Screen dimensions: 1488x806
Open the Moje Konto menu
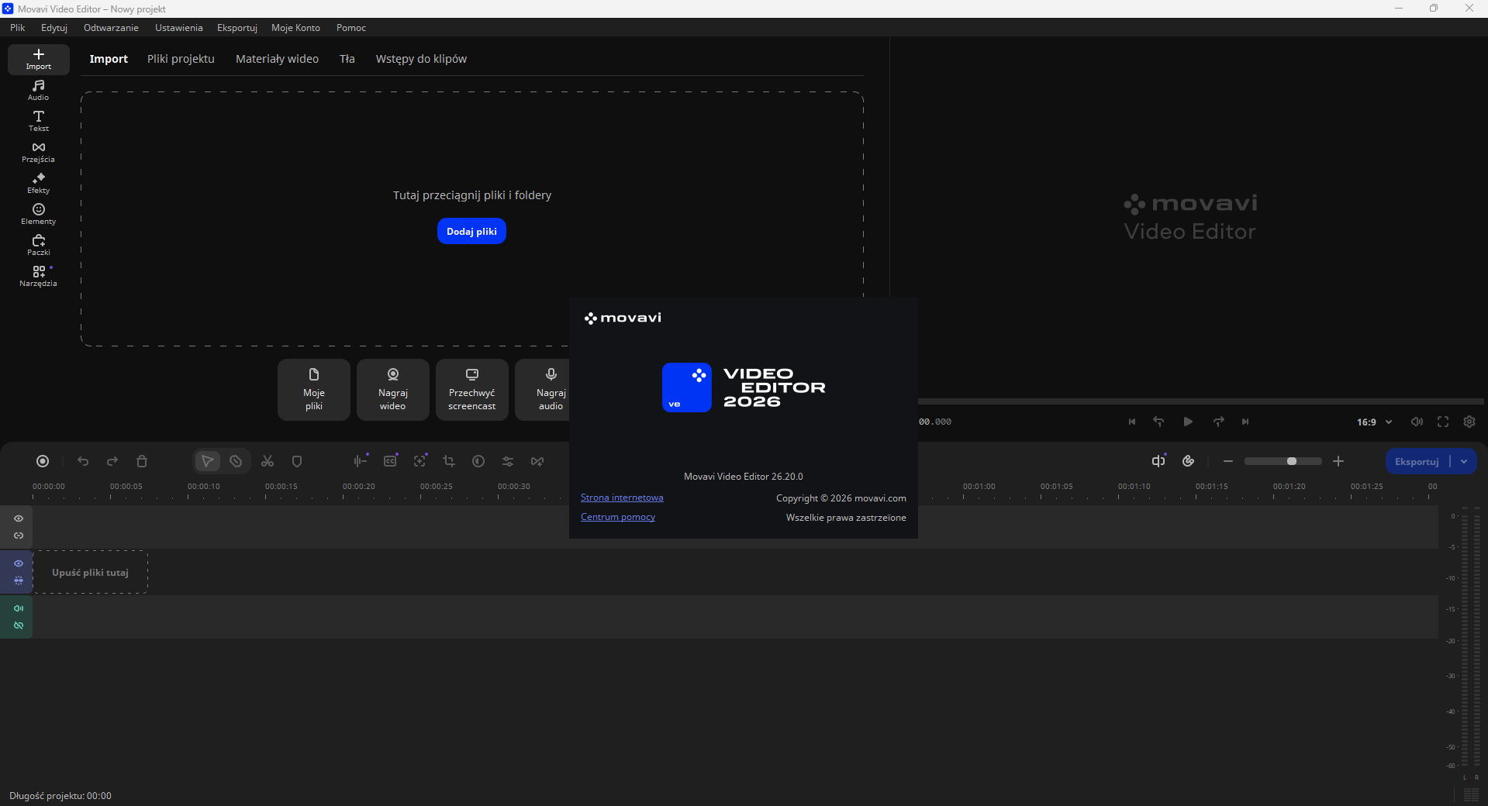pyautogui.click(x=295, y=28)
